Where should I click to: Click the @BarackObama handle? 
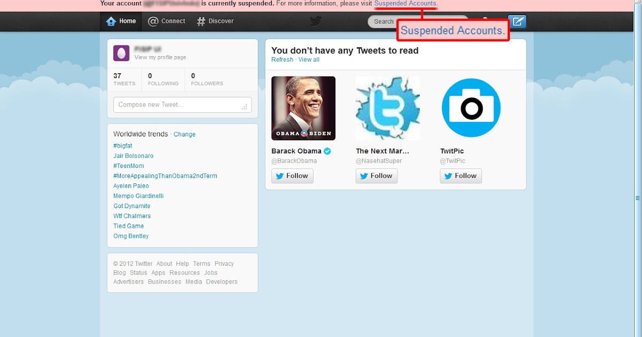(294, 161)
